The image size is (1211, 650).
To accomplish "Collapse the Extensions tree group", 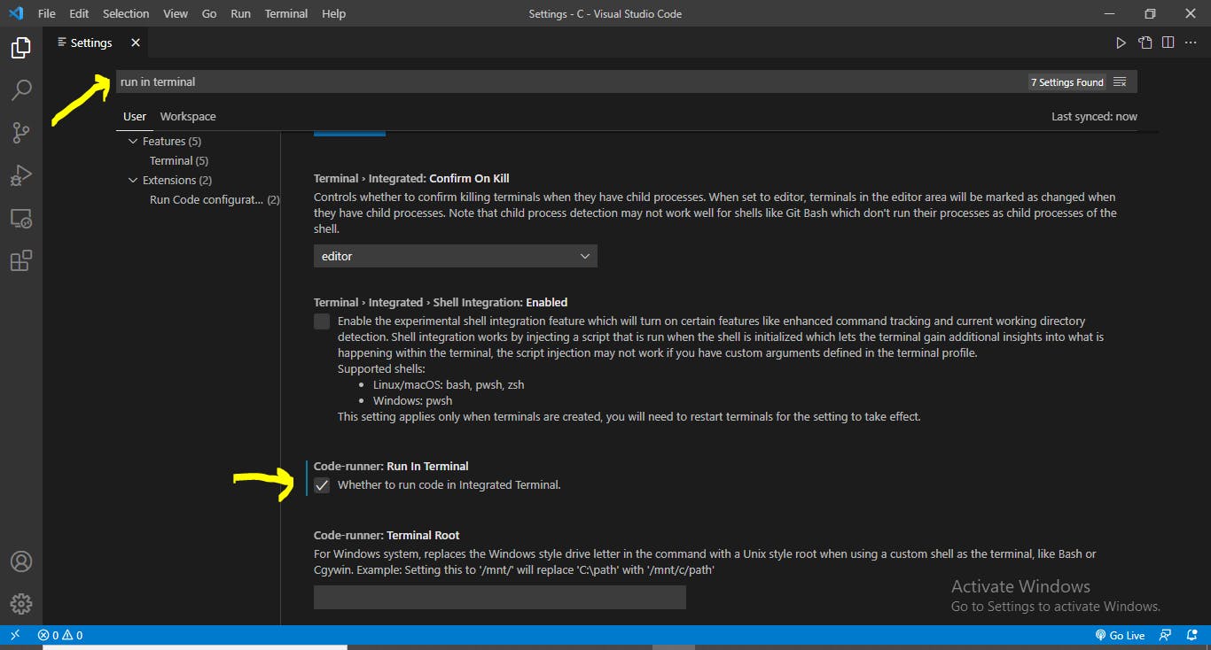I will point(133,181).
